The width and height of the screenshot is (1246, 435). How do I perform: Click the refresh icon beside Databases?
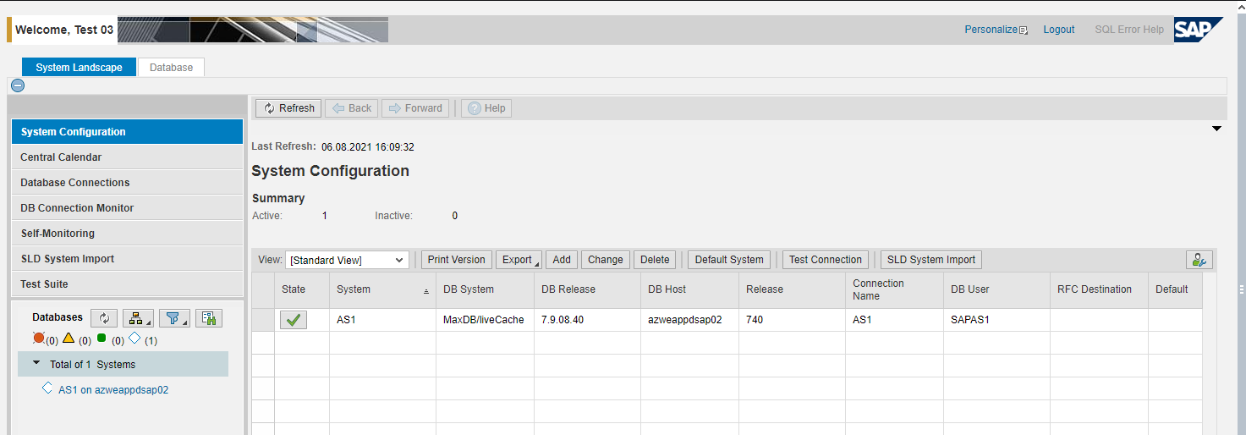[104, 318]
